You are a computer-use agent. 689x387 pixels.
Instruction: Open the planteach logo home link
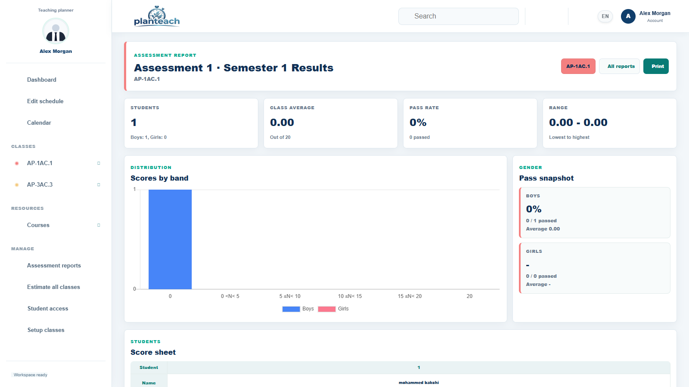tap(157, 16)
